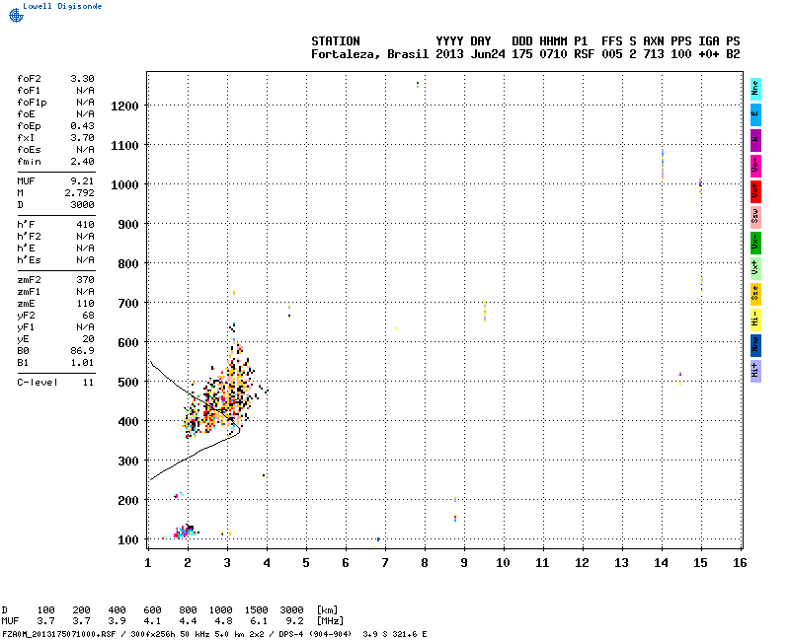Click the zmE value 110

(85, 304)
